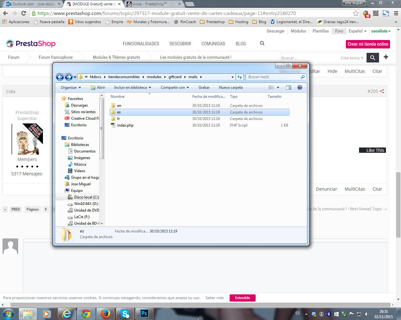Accept cookies with the Entendido button
401x320 pixels.
click(242, 298)
